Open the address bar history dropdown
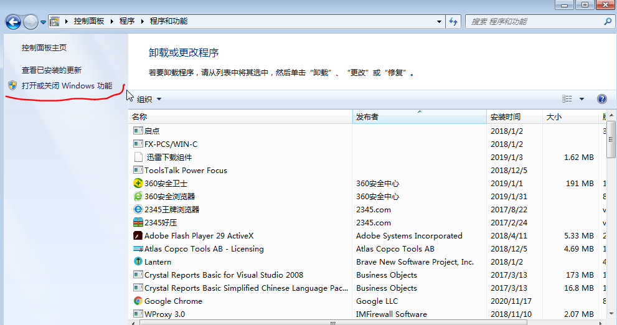The height and width of the screenshot is (325, 617). coord(439,22)
